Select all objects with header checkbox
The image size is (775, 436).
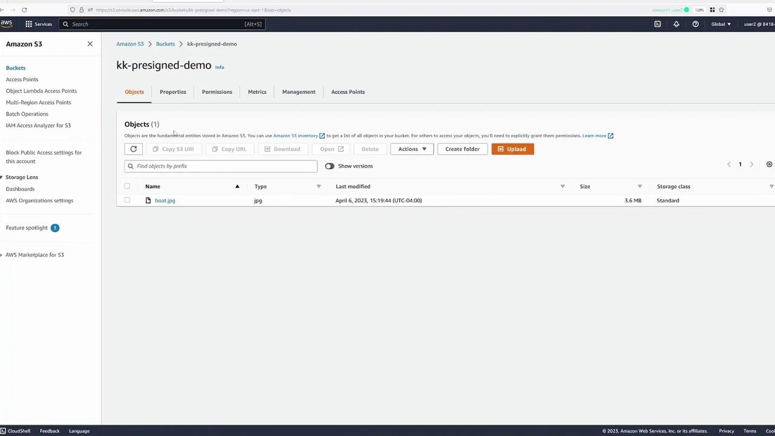point(127,186)
